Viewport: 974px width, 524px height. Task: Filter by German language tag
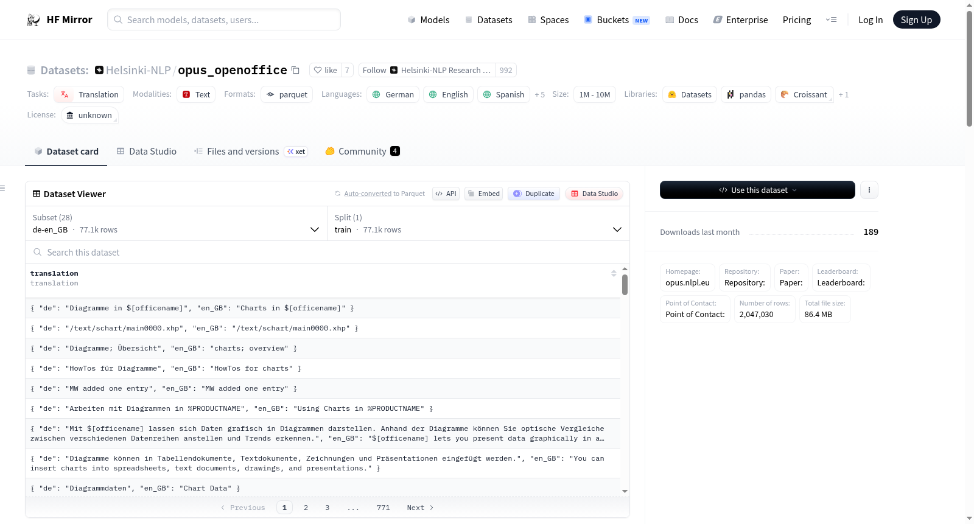point(393,94)
